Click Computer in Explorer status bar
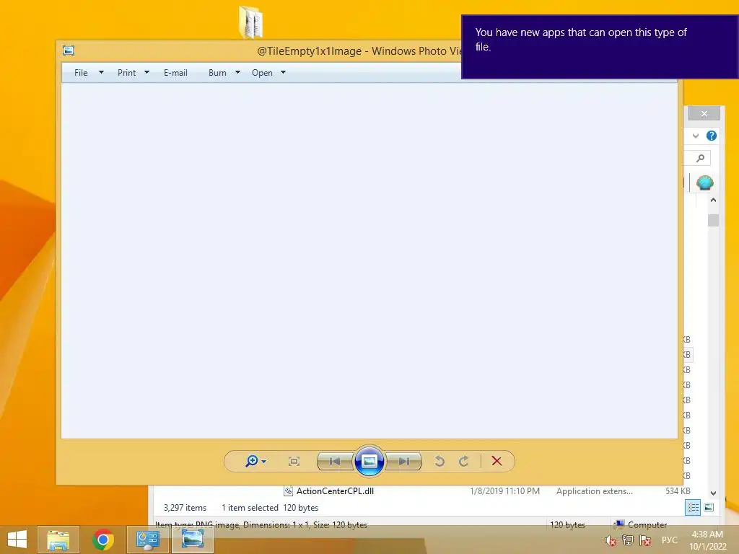 tap(647, 524)
